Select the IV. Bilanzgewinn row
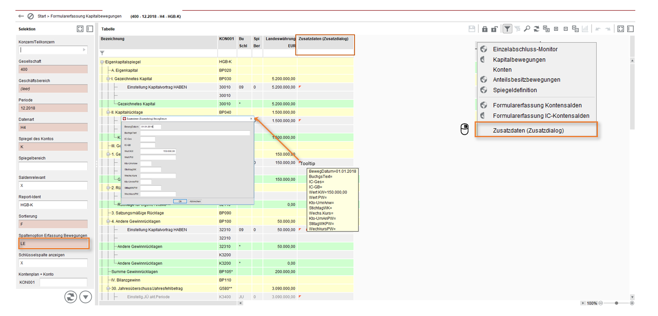The height and width of the screenshot is (316, 658). coord(226,280)
